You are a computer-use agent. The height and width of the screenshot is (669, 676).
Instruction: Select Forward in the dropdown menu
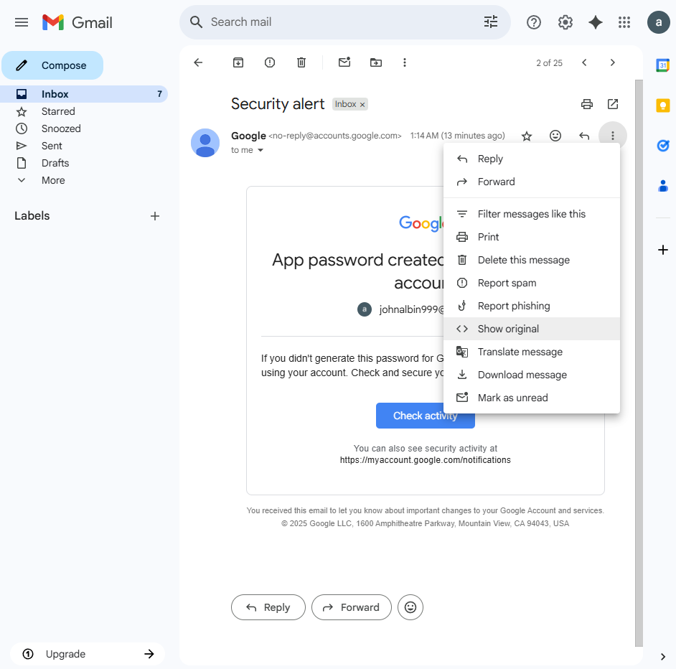[x=532, y=182]
